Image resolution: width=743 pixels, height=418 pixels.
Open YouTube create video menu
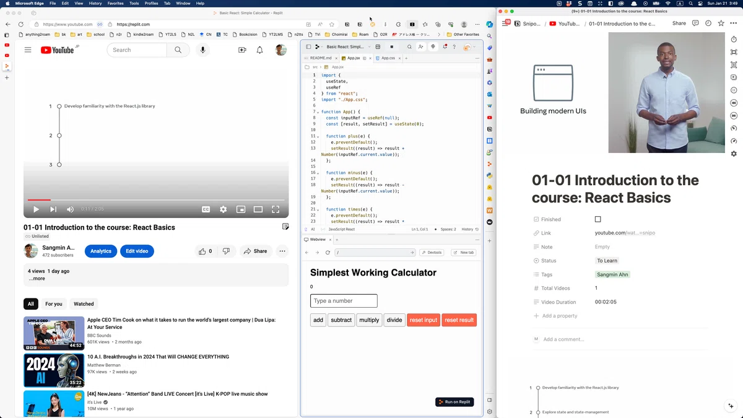(x=242, y=50)
